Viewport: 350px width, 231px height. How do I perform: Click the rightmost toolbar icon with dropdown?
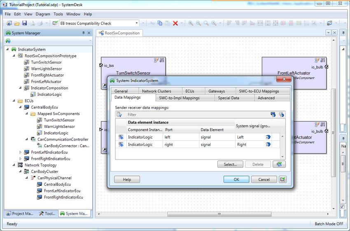tap(329, 23)
